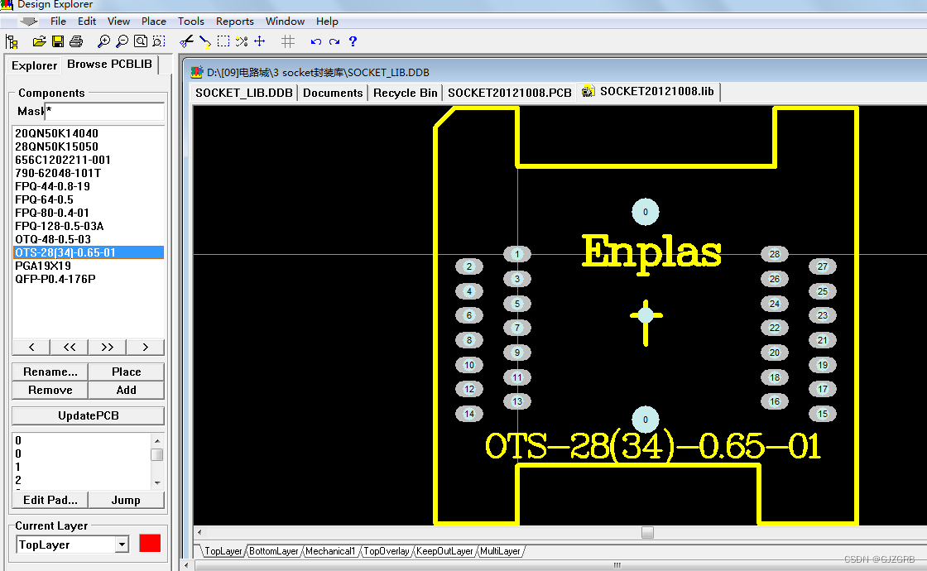
Task: Select the Zoom In tool
Action: [103, 41]
